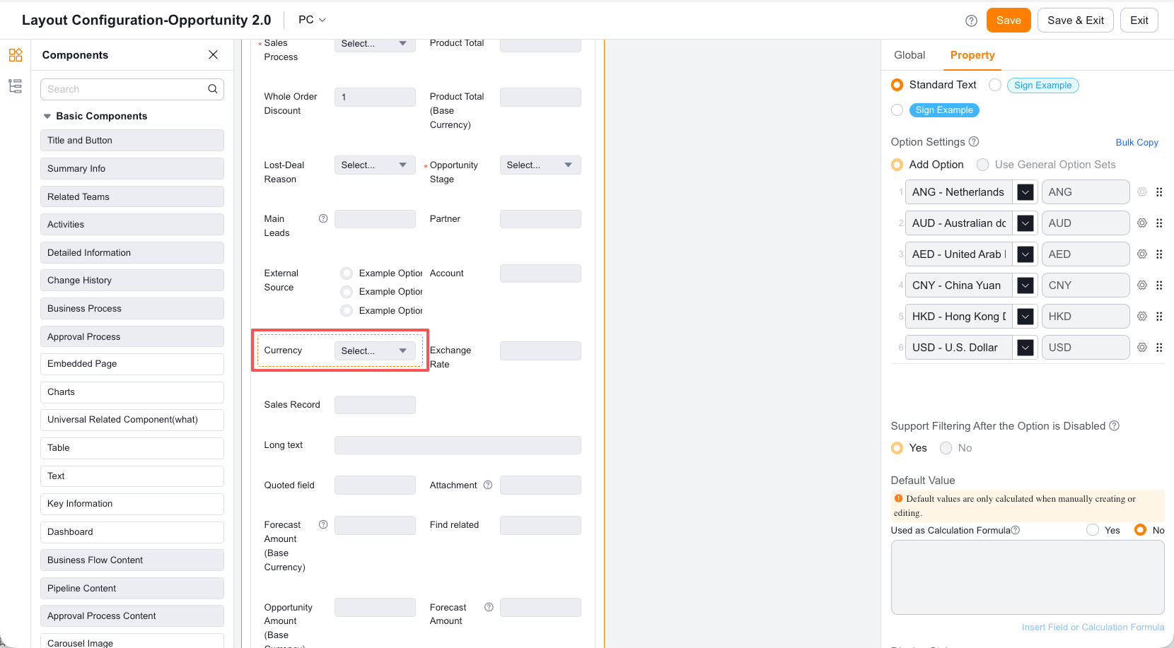This screenshot has height=648, width=1174.
Task: Switch to the Property tab
Action: tap(972, 55)
